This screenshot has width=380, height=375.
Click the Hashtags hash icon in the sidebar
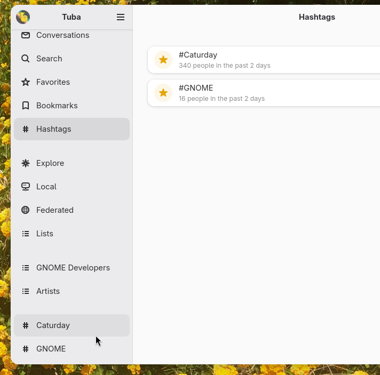click(26, 129)
